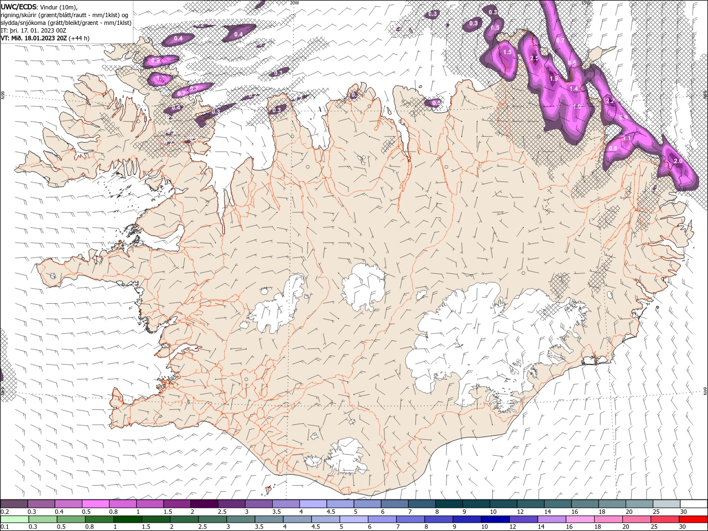
Task: Click the UWC/ECDS title text
Action: tap(19, 7)
